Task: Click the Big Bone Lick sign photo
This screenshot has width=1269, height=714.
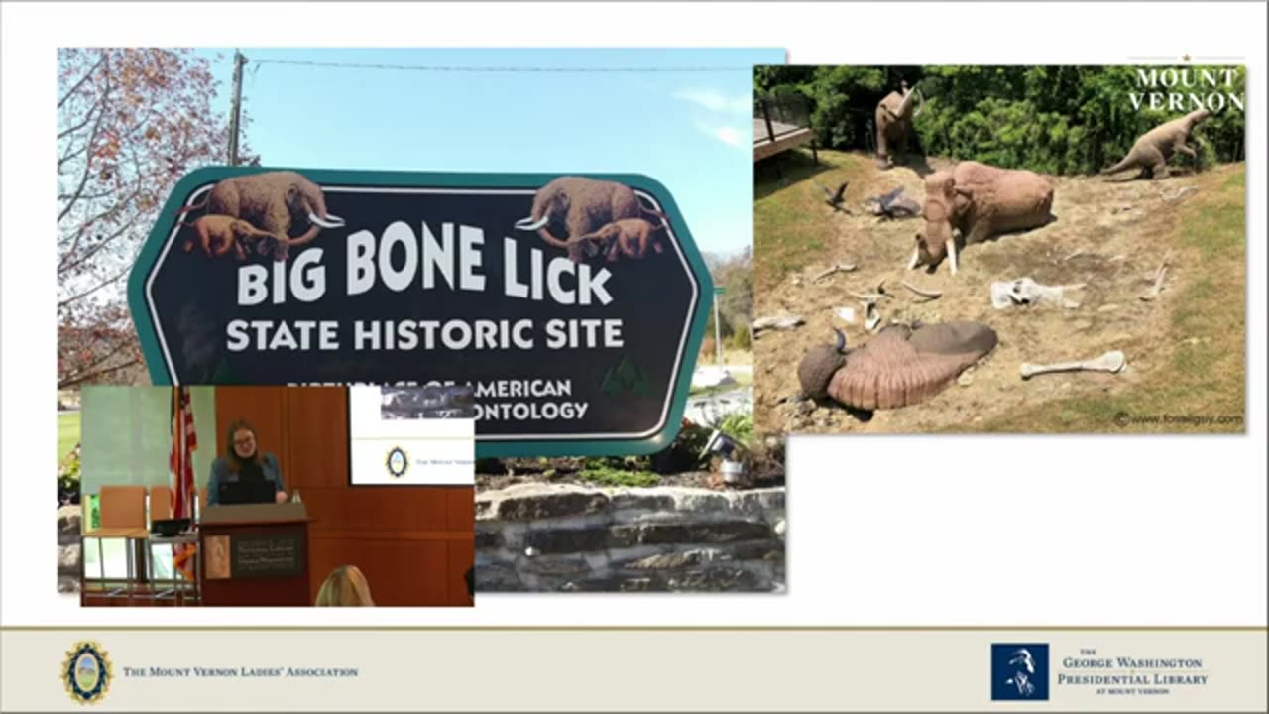Action: [x=421, y=319]
